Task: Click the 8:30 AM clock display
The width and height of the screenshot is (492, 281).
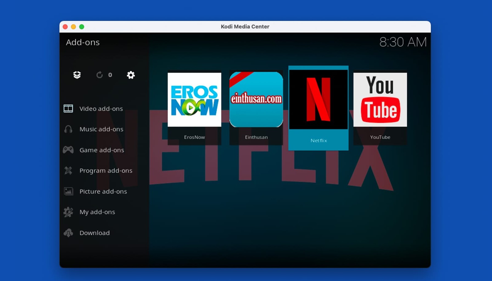Action: coord(403,42)
